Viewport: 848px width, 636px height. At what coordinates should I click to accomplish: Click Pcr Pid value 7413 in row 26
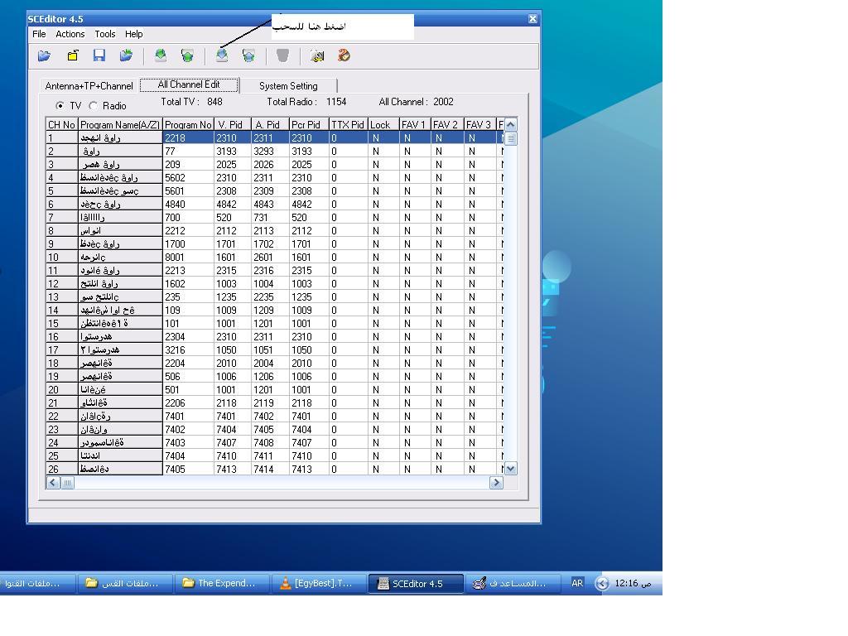click(x=309, y=470)
